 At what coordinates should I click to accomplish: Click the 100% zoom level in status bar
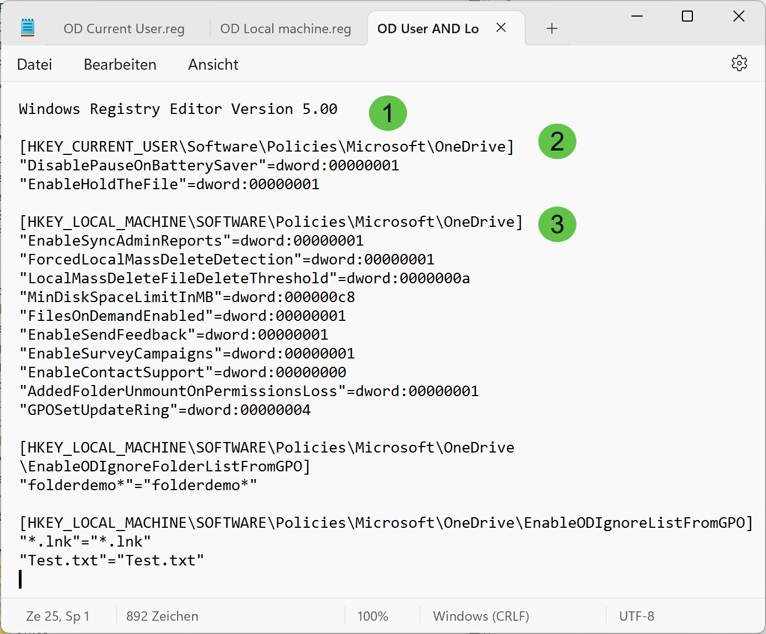click(372, 616)
